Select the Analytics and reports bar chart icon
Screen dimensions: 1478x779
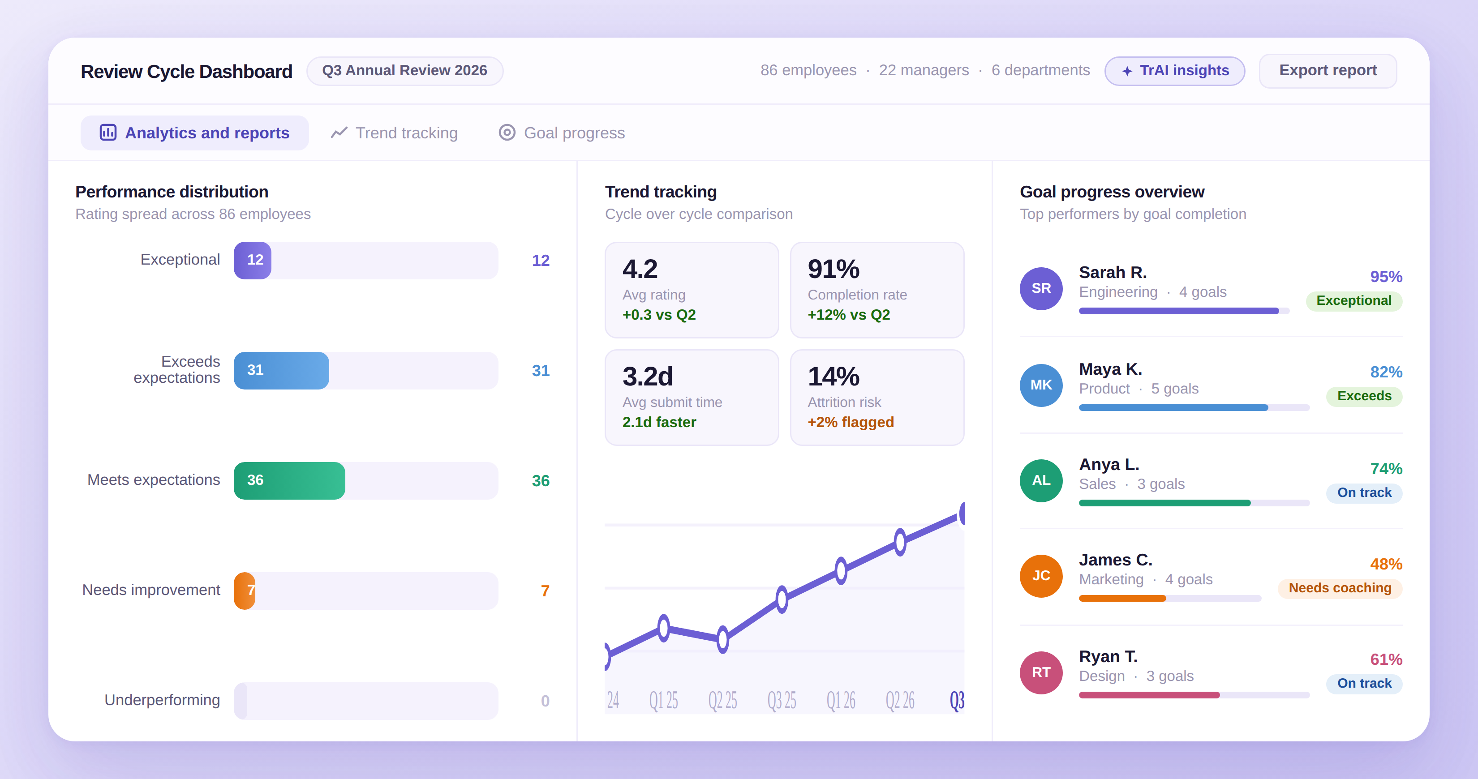(108, 133)
